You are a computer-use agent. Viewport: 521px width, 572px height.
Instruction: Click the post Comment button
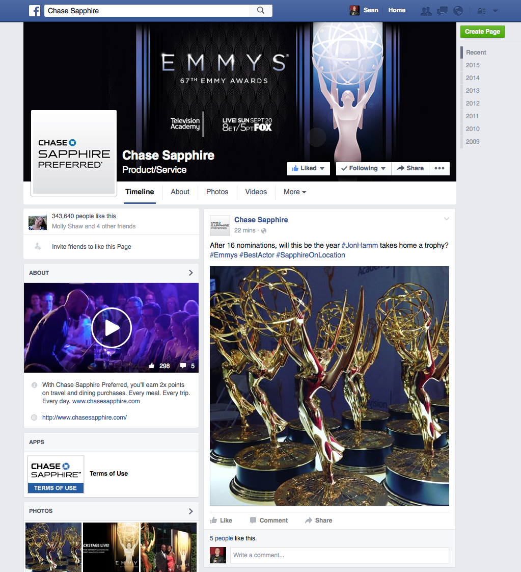coord(269,520)
